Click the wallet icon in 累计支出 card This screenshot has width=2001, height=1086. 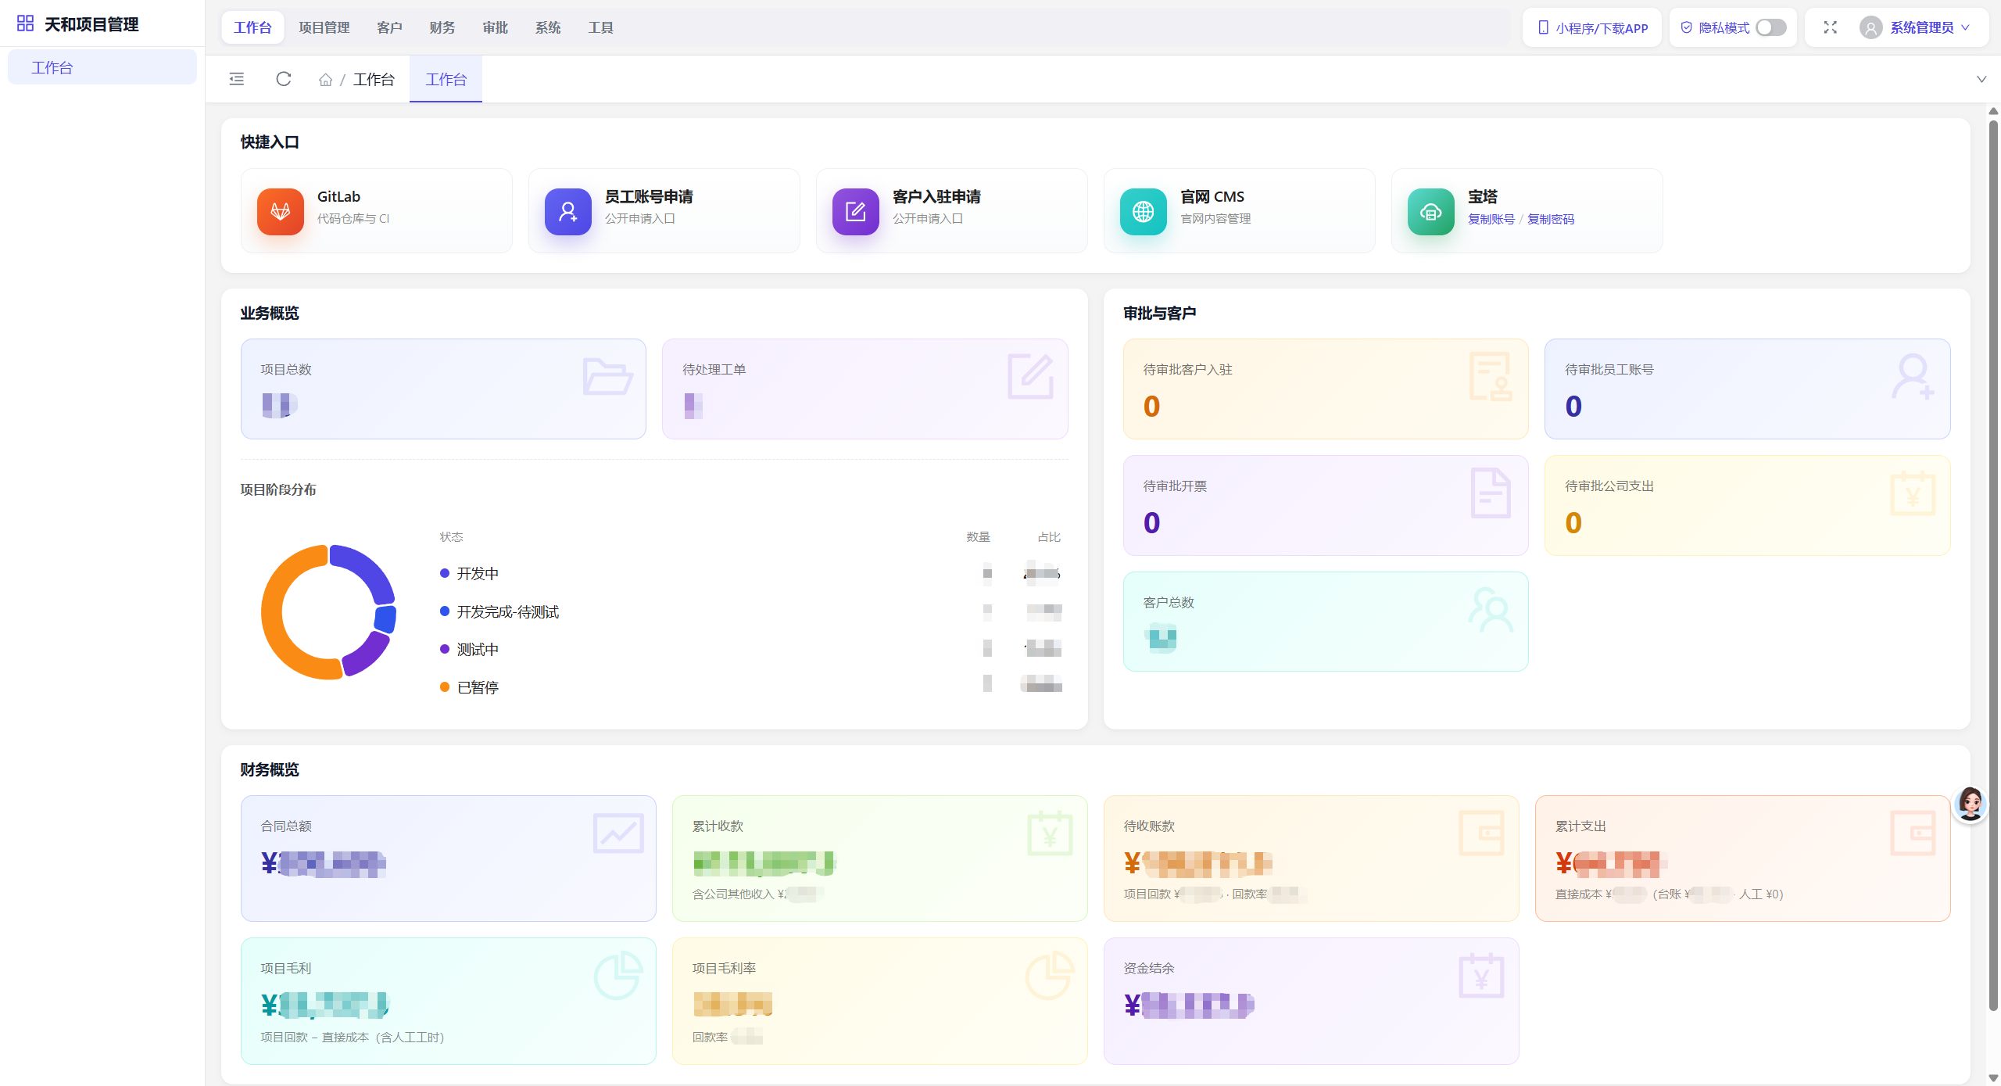pyautogui.click(x=1913, y=833)
